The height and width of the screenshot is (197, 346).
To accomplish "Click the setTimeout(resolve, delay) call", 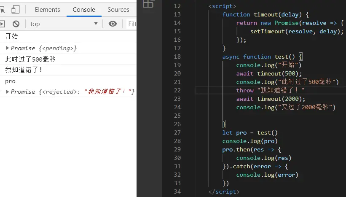I will pos(297,31).
